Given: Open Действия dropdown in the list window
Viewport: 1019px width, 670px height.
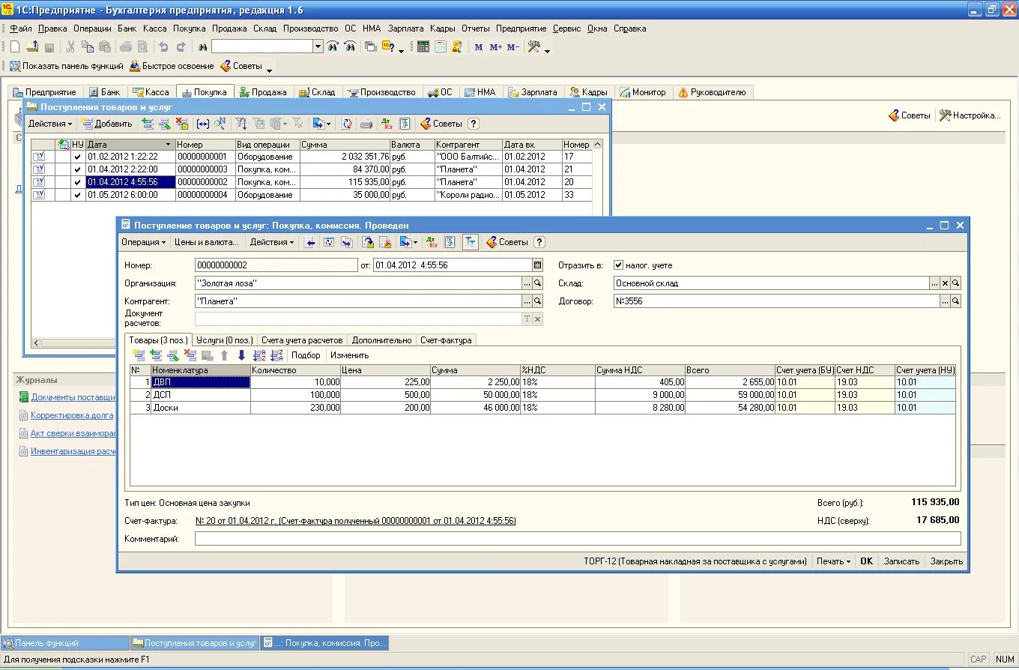Looking at the screenshot, I should pos(50,124).
